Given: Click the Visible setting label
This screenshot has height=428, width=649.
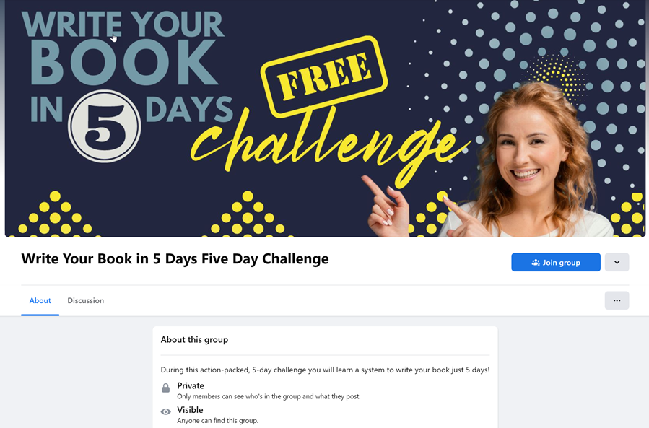Looking at the screenshot, I should click(190, 410).
